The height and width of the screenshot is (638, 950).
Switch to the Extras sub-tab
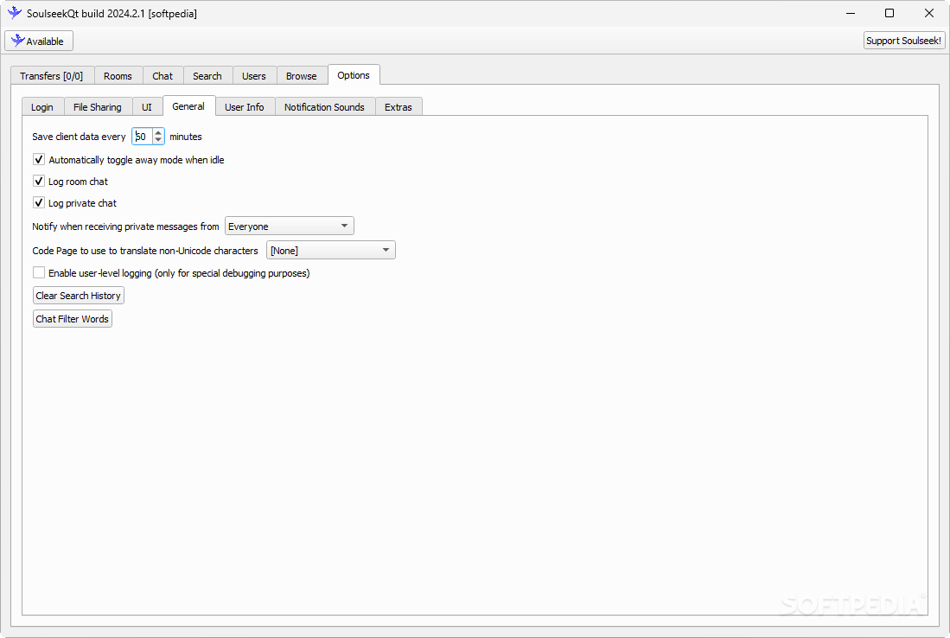[x=398, y=106]
